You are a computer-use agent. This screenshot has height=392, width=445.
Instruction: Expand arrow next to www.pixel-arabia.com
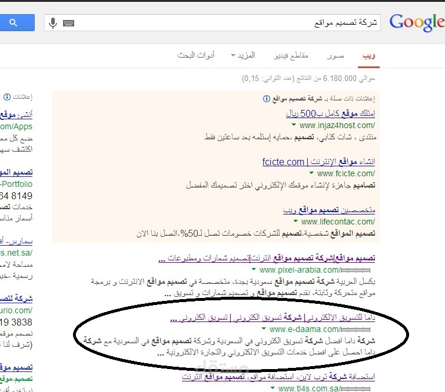254,269
